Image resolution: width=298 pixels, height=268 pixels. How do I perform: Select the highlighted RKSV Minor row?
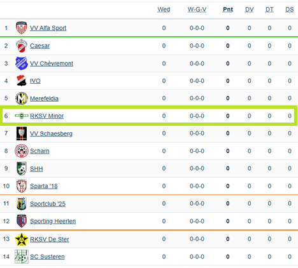tap(148, 116)
